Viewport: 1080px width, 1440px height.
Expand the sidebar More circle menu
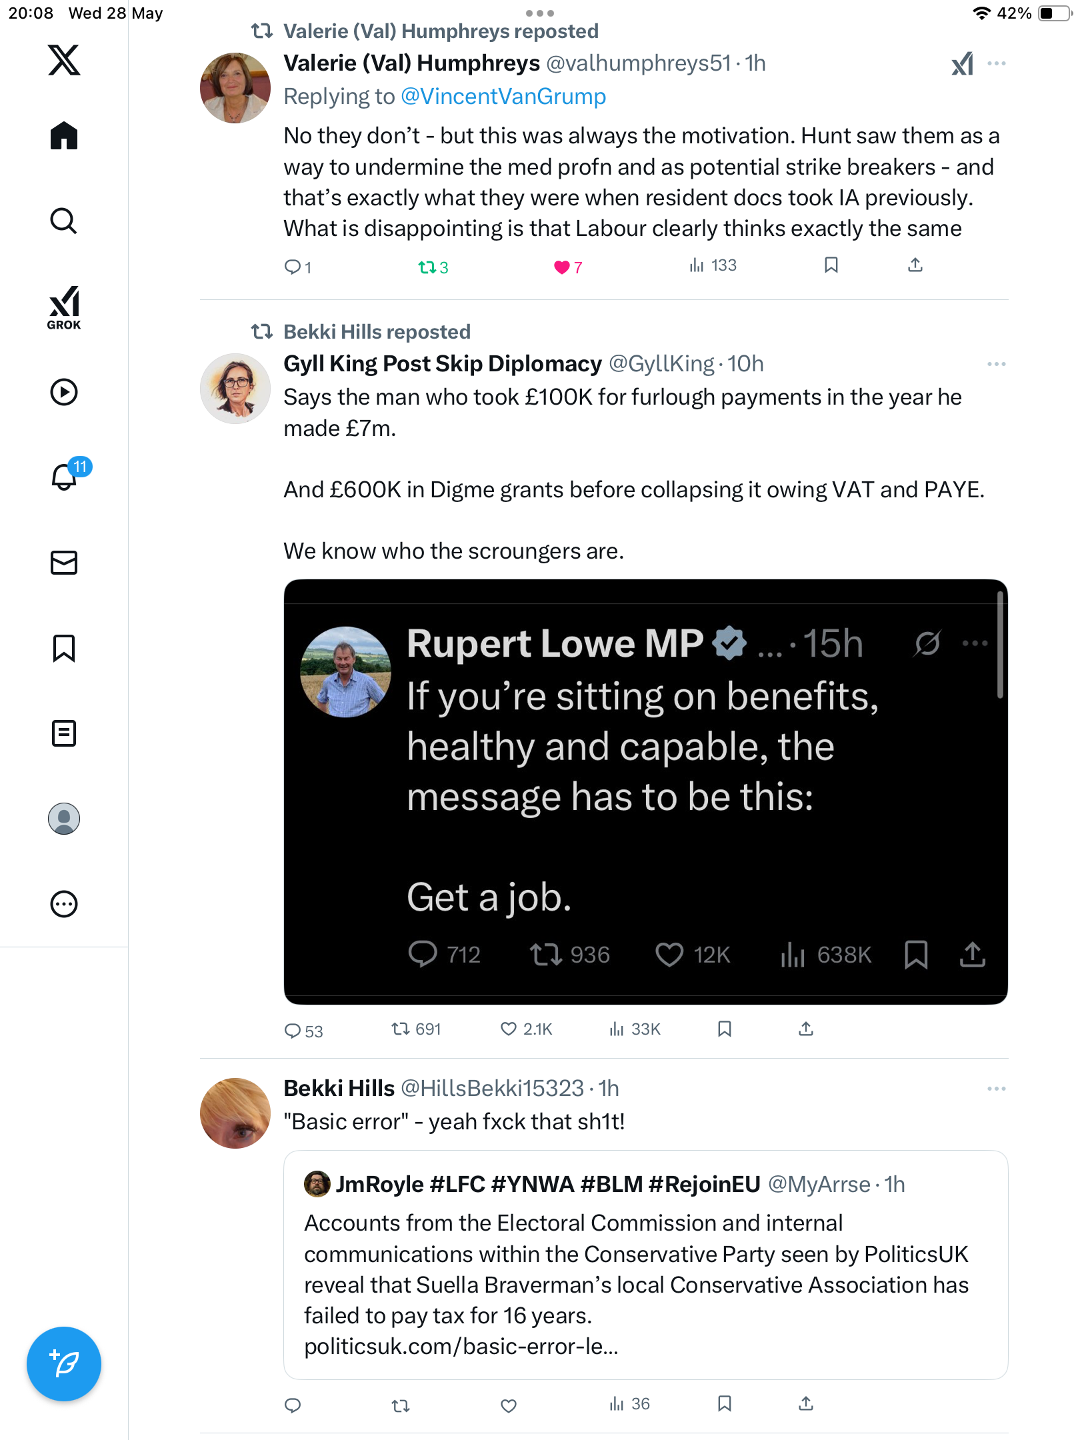pos(64,904)
